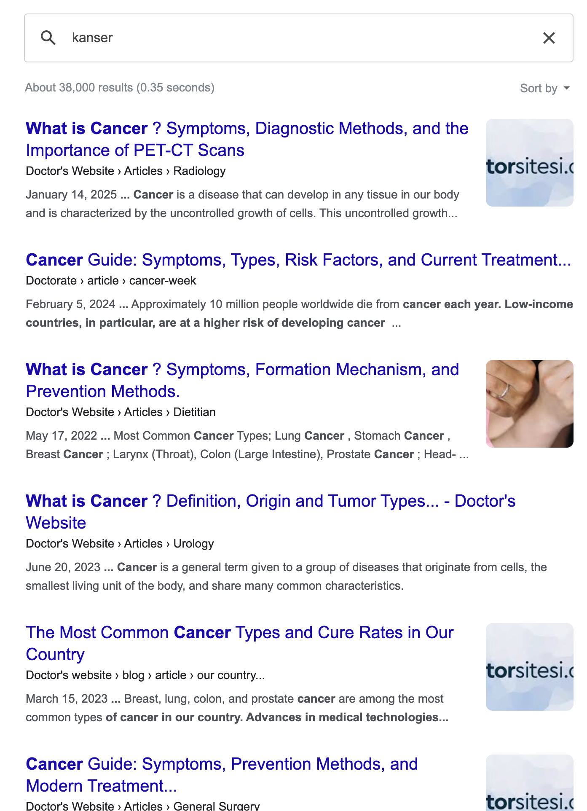Viewport: 587px width, 811px height.
Task: Open the Sort by dropdown
Action: pos(545,88)
